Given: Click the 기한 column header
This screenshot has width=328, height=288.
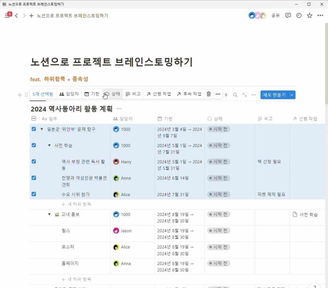Looking at the screenshot, I should pyautogui.click(x=165, y=119).
